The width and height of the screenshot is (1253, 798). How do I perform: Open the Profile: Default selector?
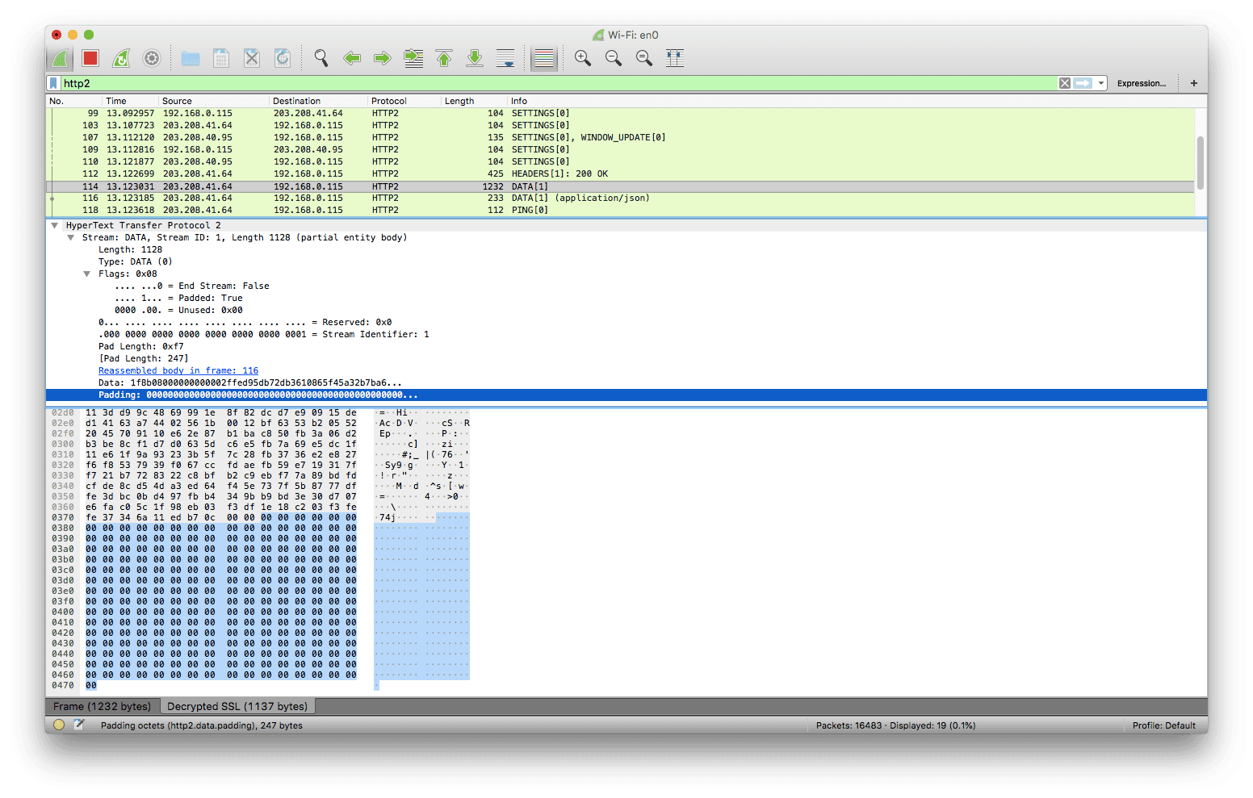1163,725
